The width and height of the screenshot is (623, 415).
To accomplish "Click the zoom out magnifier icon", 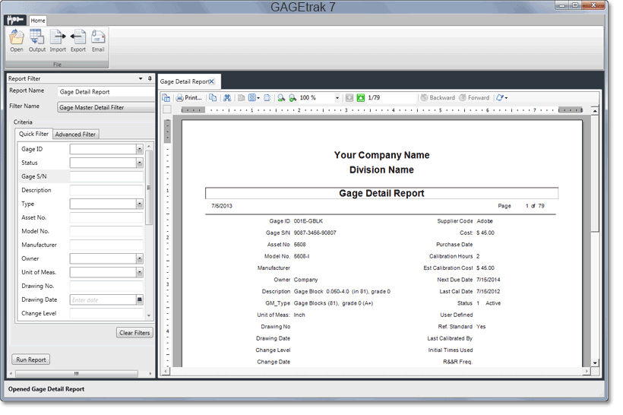I will 281,98.
